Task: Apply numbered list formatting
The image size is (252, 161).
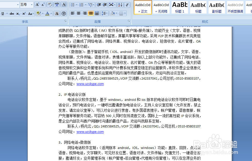Action: [81, 5]
